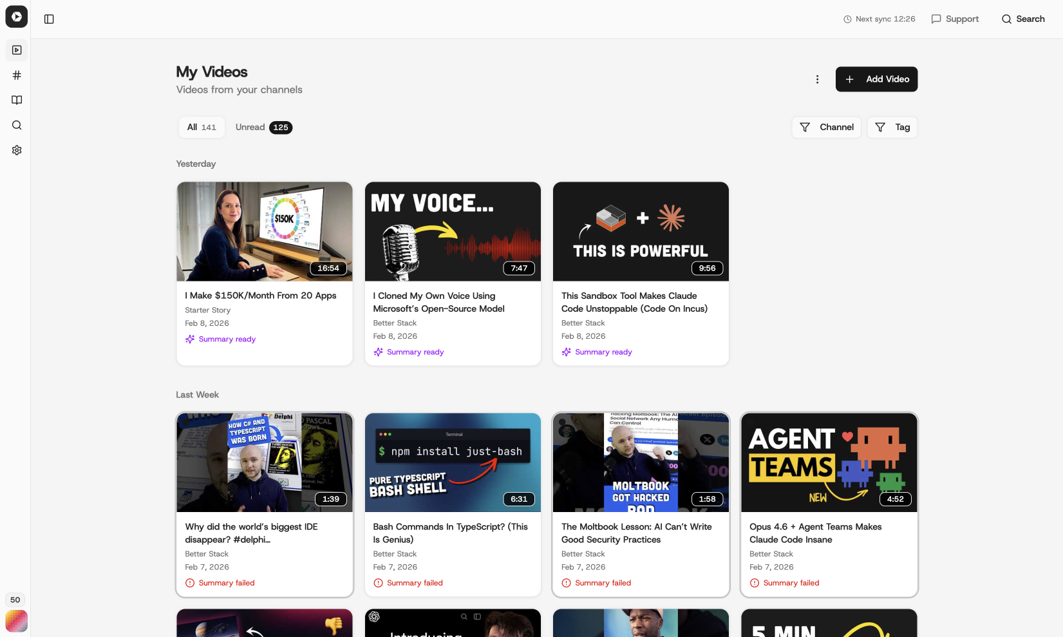The width and height of the screenshot is (1063, 637).
Task: Click the Add Video button
Action: point(876,79)
